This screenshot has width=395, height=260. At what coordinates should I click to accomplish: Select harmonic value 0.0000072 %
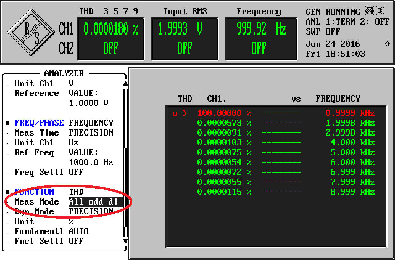pyautogui.click(x=224, y=172)
